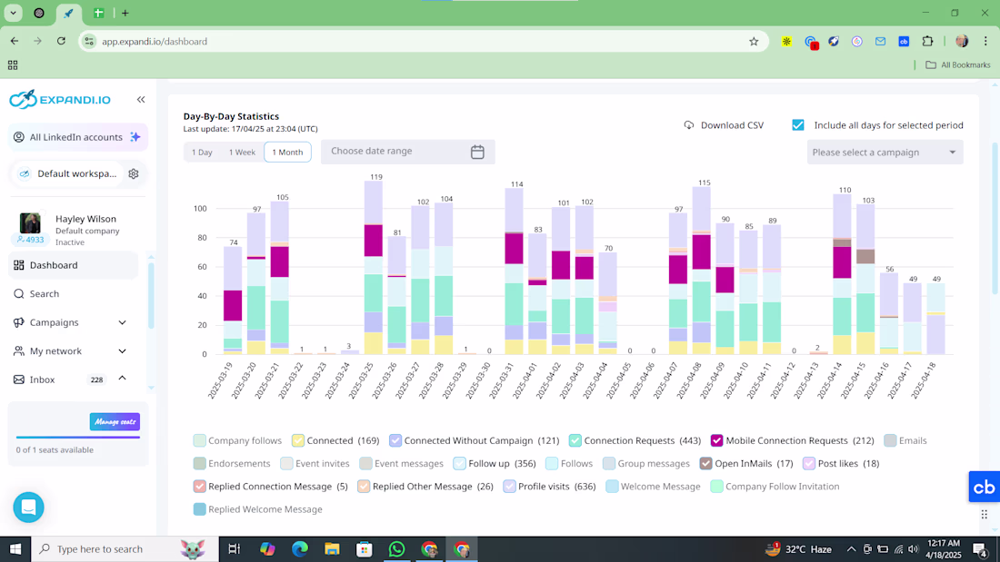Show hidden system tray icons
The height and width of the screenshot is (562, 1000).
[851, 548]
